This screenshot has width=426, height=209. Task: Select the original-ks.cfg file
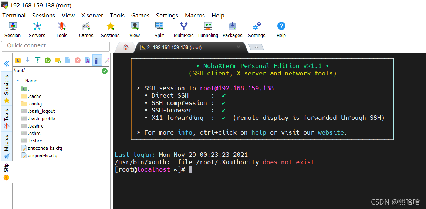39,156
